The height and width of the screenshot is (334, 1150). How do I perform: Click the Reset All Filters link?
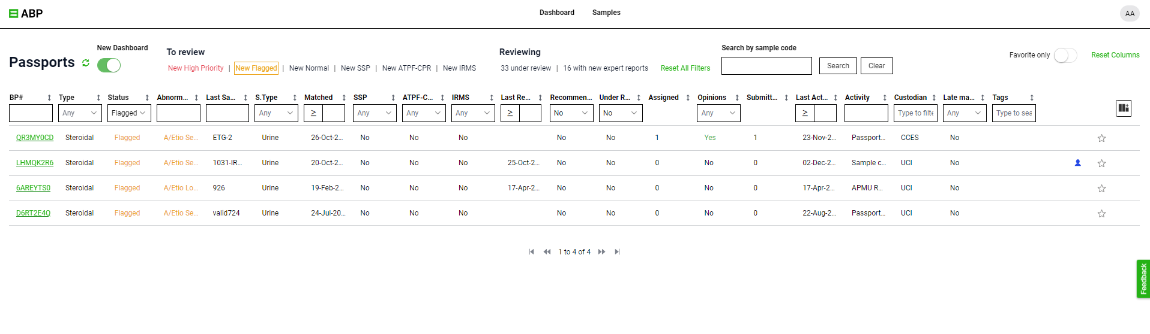[x=685, y=68]
